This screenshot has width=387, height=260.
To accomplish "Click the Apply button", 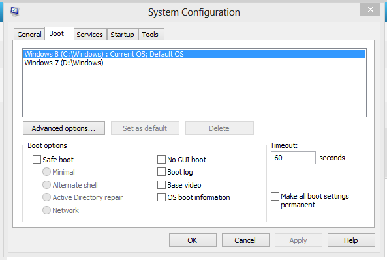I will pyautogui.click(x=298, y=240).
